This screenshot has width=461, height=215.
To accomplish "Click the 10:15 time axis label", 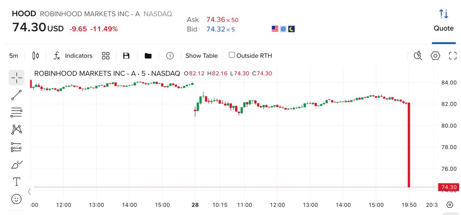I will tap(220, 205).
